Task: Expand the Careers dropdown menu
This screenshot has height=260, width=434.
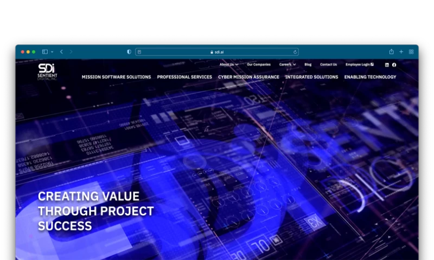Action: [x=288, y=64]
